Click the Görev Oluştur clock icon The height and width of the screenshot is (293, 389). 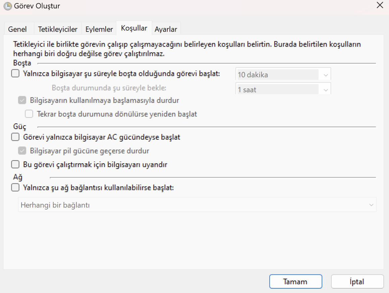click(x=8, y=6)
